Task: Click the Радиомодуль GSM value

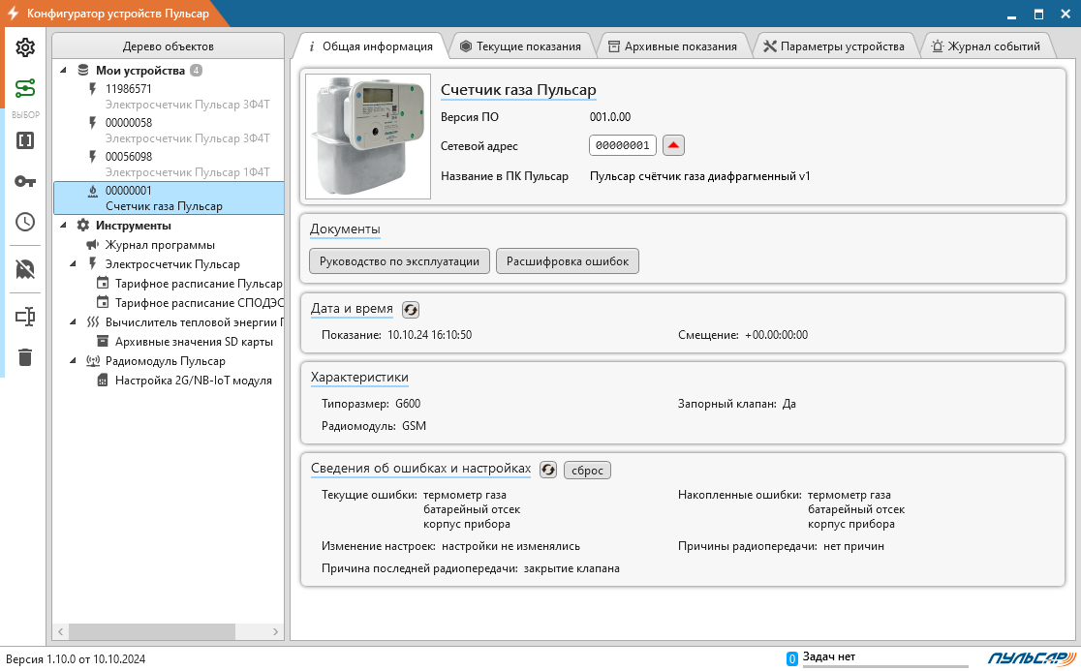Action: [x=415, y=426]
